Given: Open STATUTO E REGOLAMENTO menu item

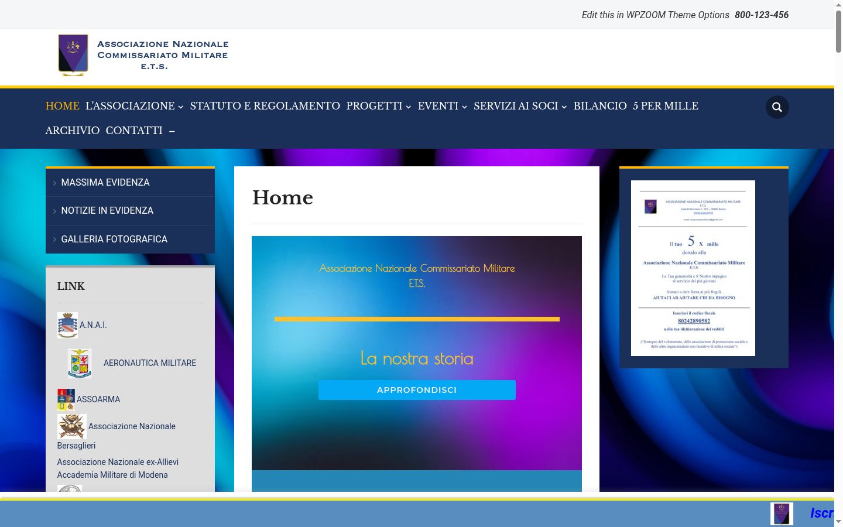Looking at the screenshot, I should [265, 106].
